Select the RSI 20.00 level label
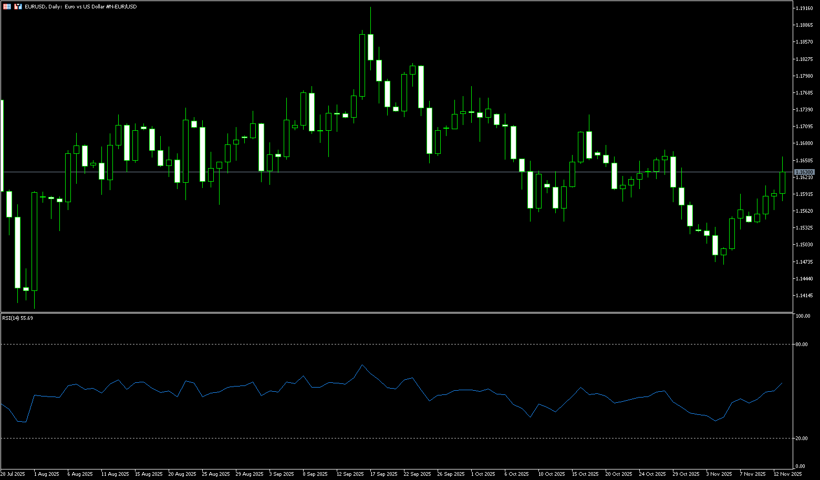This screenshot has width=820, height=480. point(802,438)
